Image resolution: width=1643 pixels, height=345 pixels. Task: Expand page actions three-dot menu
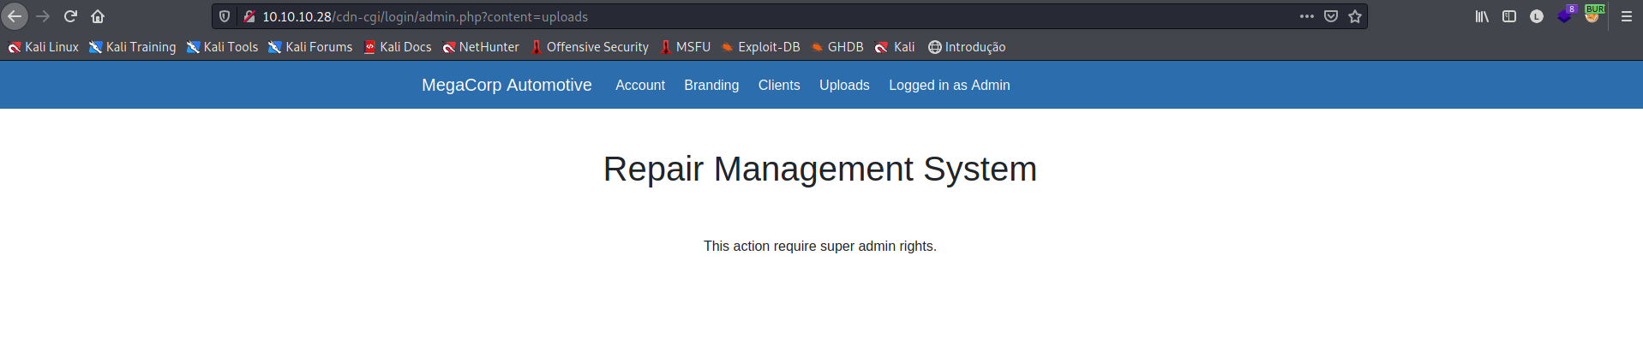[1306, 16]
